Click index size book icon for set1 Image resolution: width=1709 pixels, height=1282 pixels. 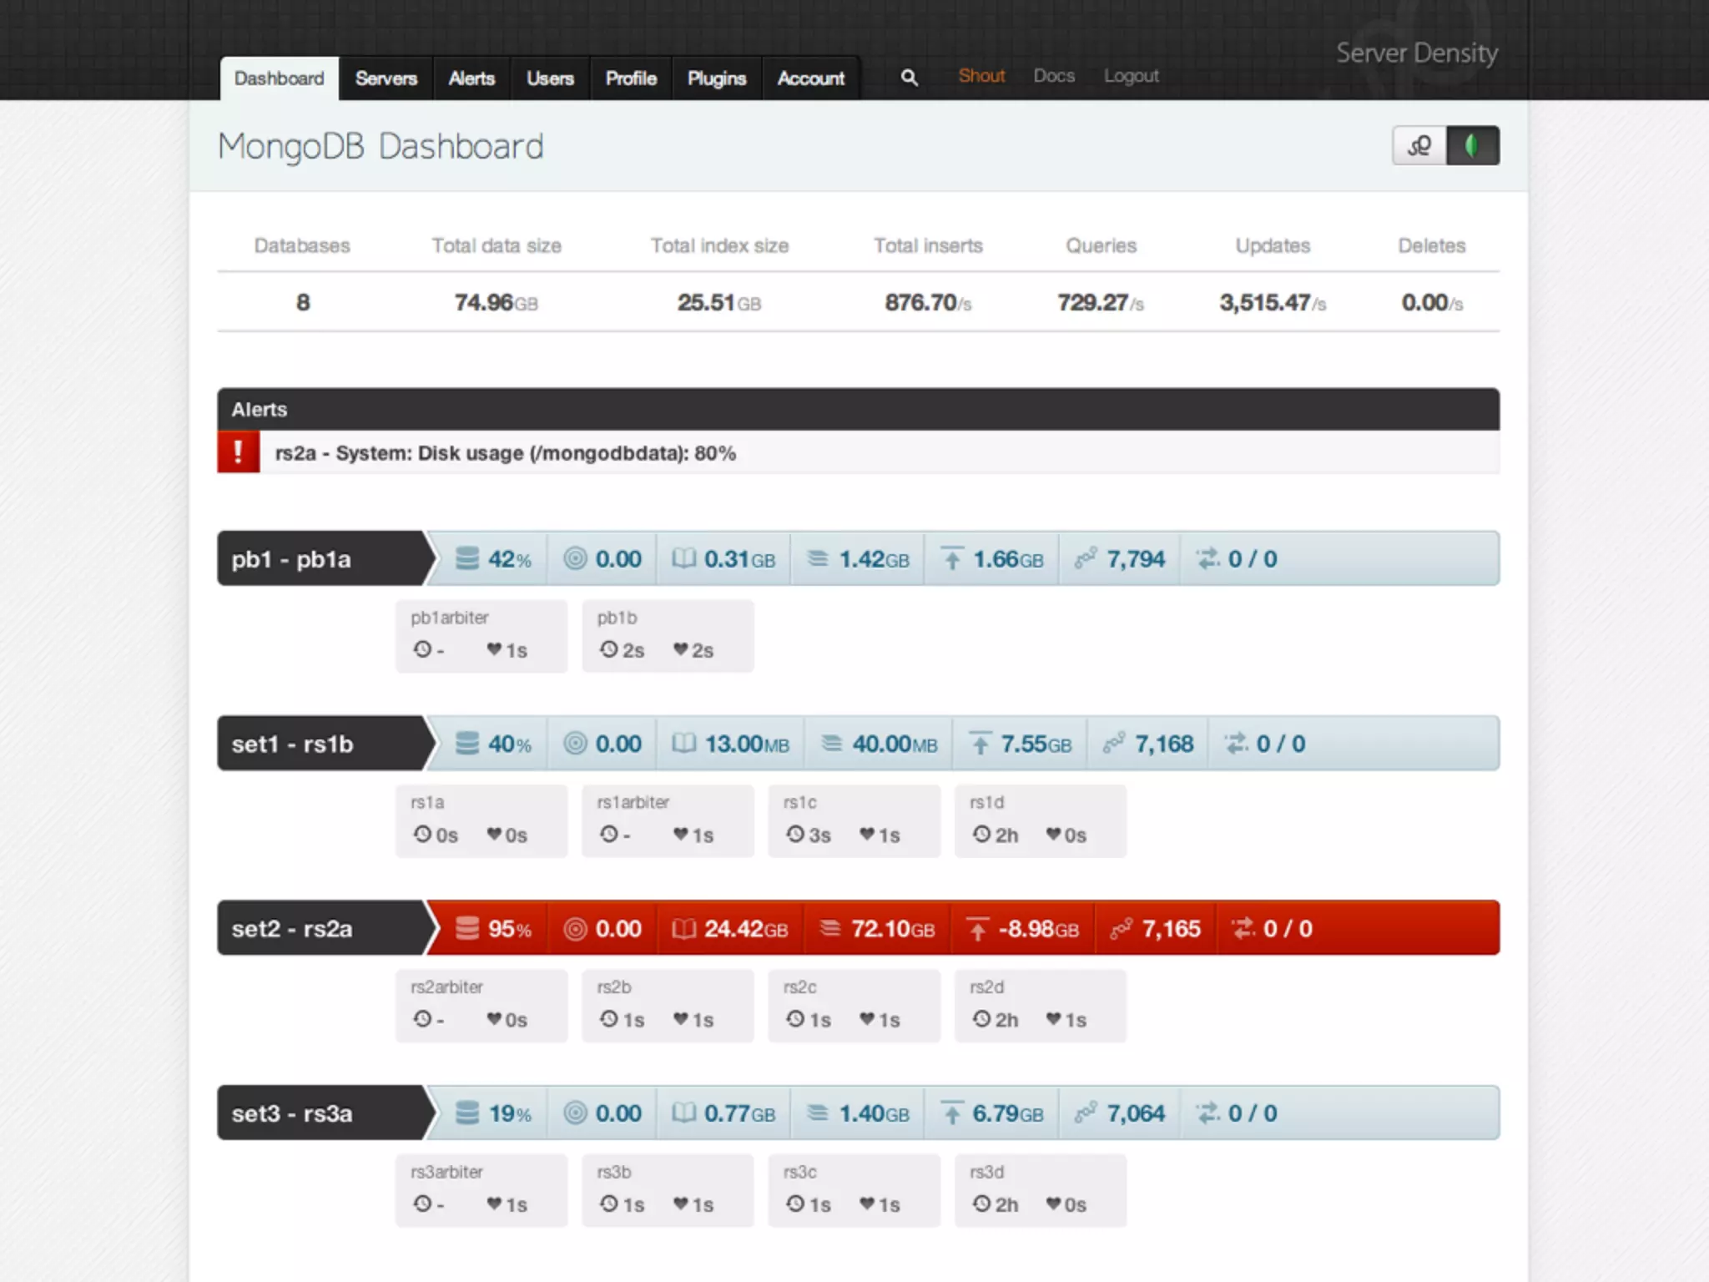click(683, 743)
